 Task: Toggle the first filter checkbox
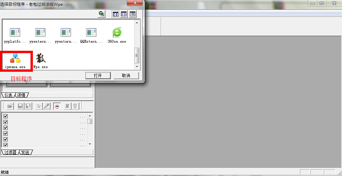6,116
